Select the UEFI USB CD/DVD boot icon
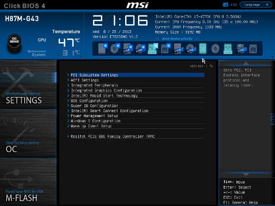The height and width of the screenshot is (206, 275). tap(141, 49)
